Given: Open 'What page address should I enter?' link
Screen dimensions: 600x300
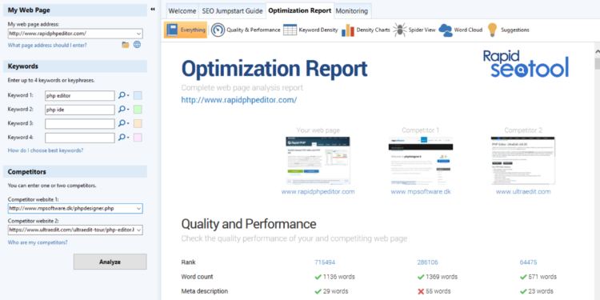Looking at the screenshot, I should tap(47, 45).
